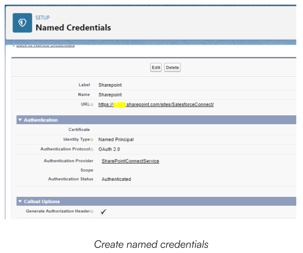Viewport: 303px width, 253px height.
Task: Click the Authentication Provider label
Action: [x=69, y=161]
